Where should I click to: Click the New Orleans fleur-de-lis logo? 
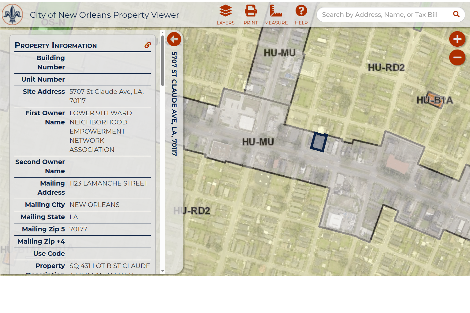12,15
